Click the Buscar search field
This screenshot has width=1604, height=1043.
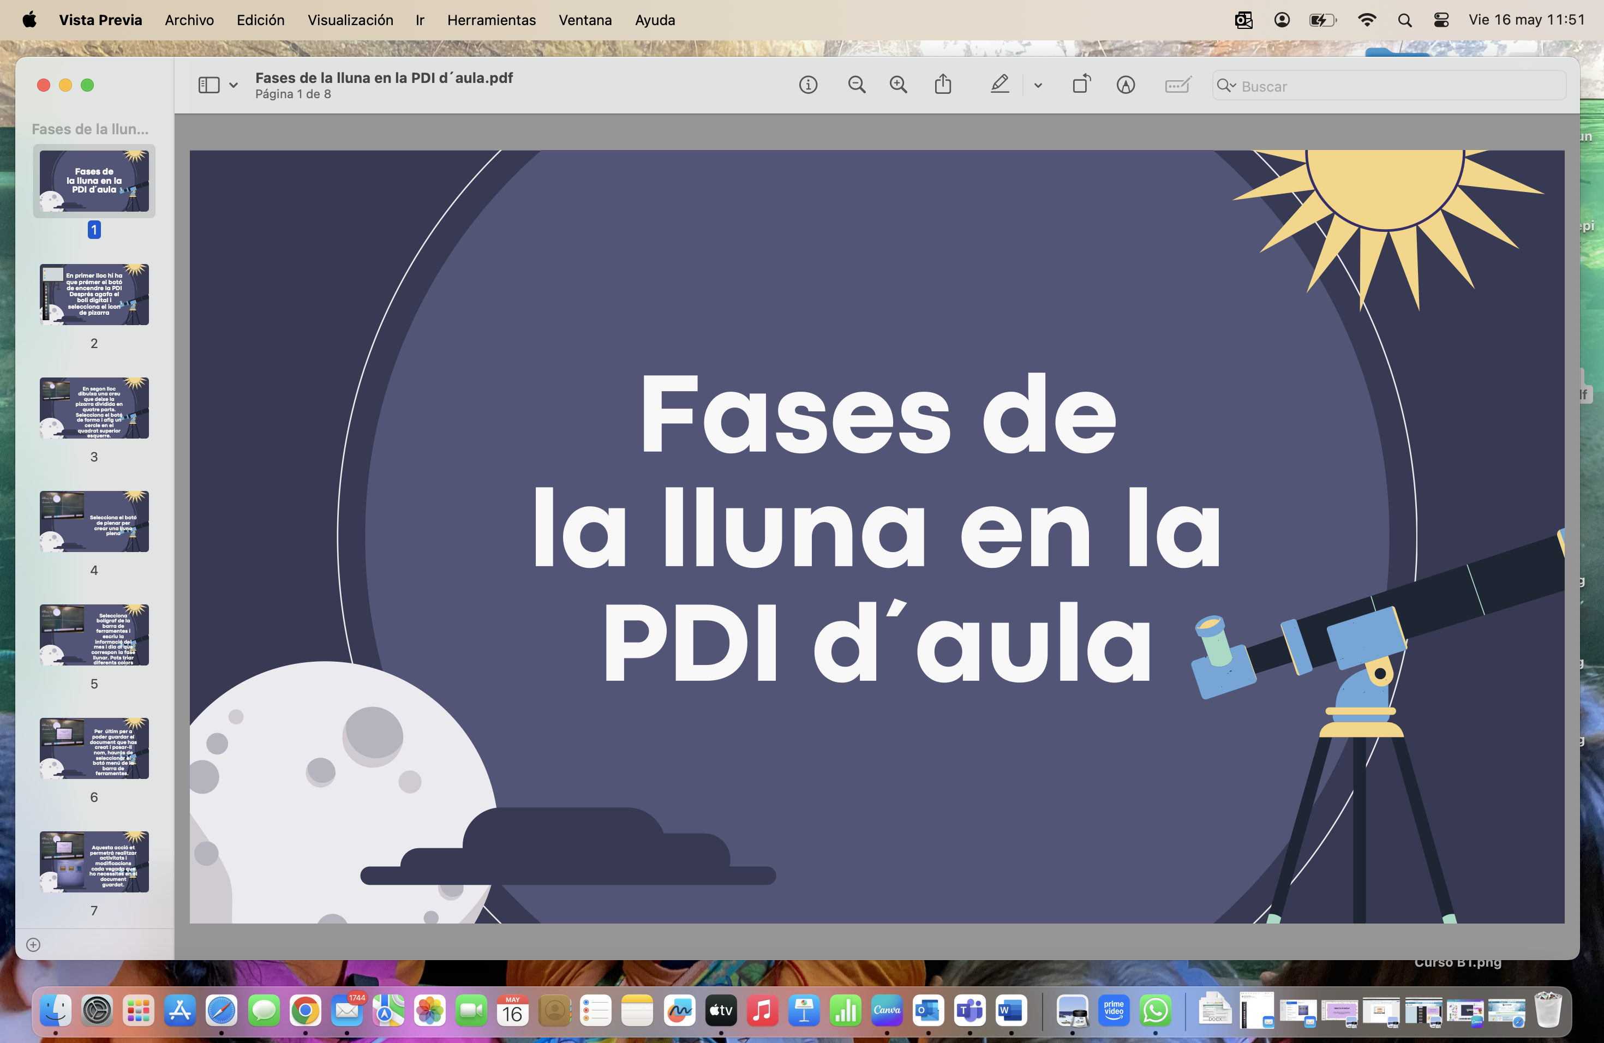click(1389, 86)
